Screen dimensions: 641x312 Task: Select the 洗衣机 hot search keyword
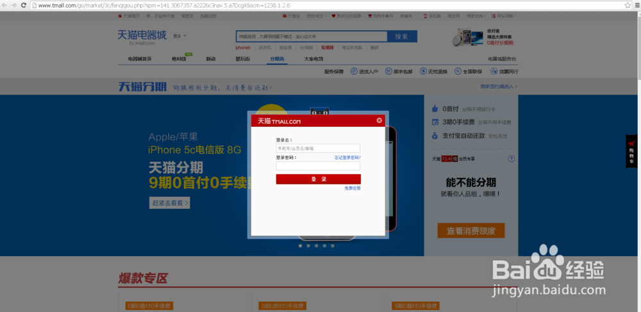coord(265,48)
